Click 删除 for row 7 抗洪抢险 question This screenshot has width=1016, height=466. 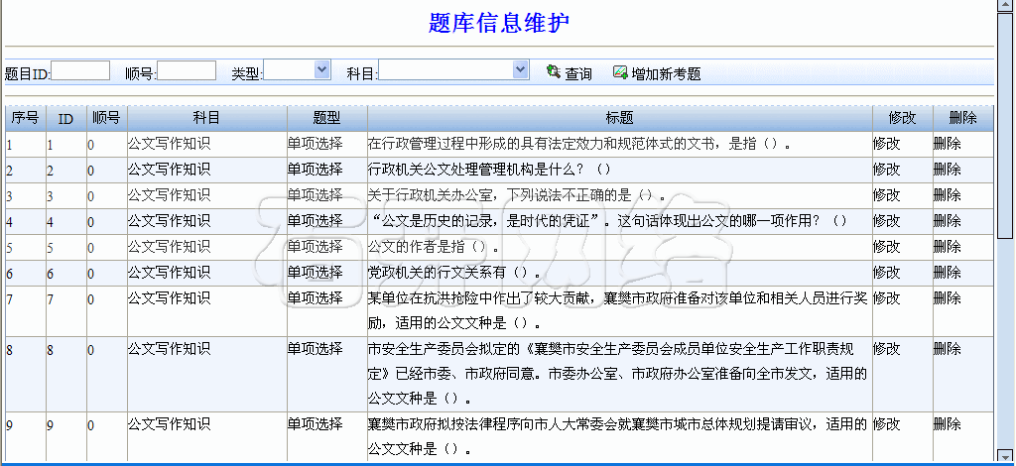click(x=947, y=298)
